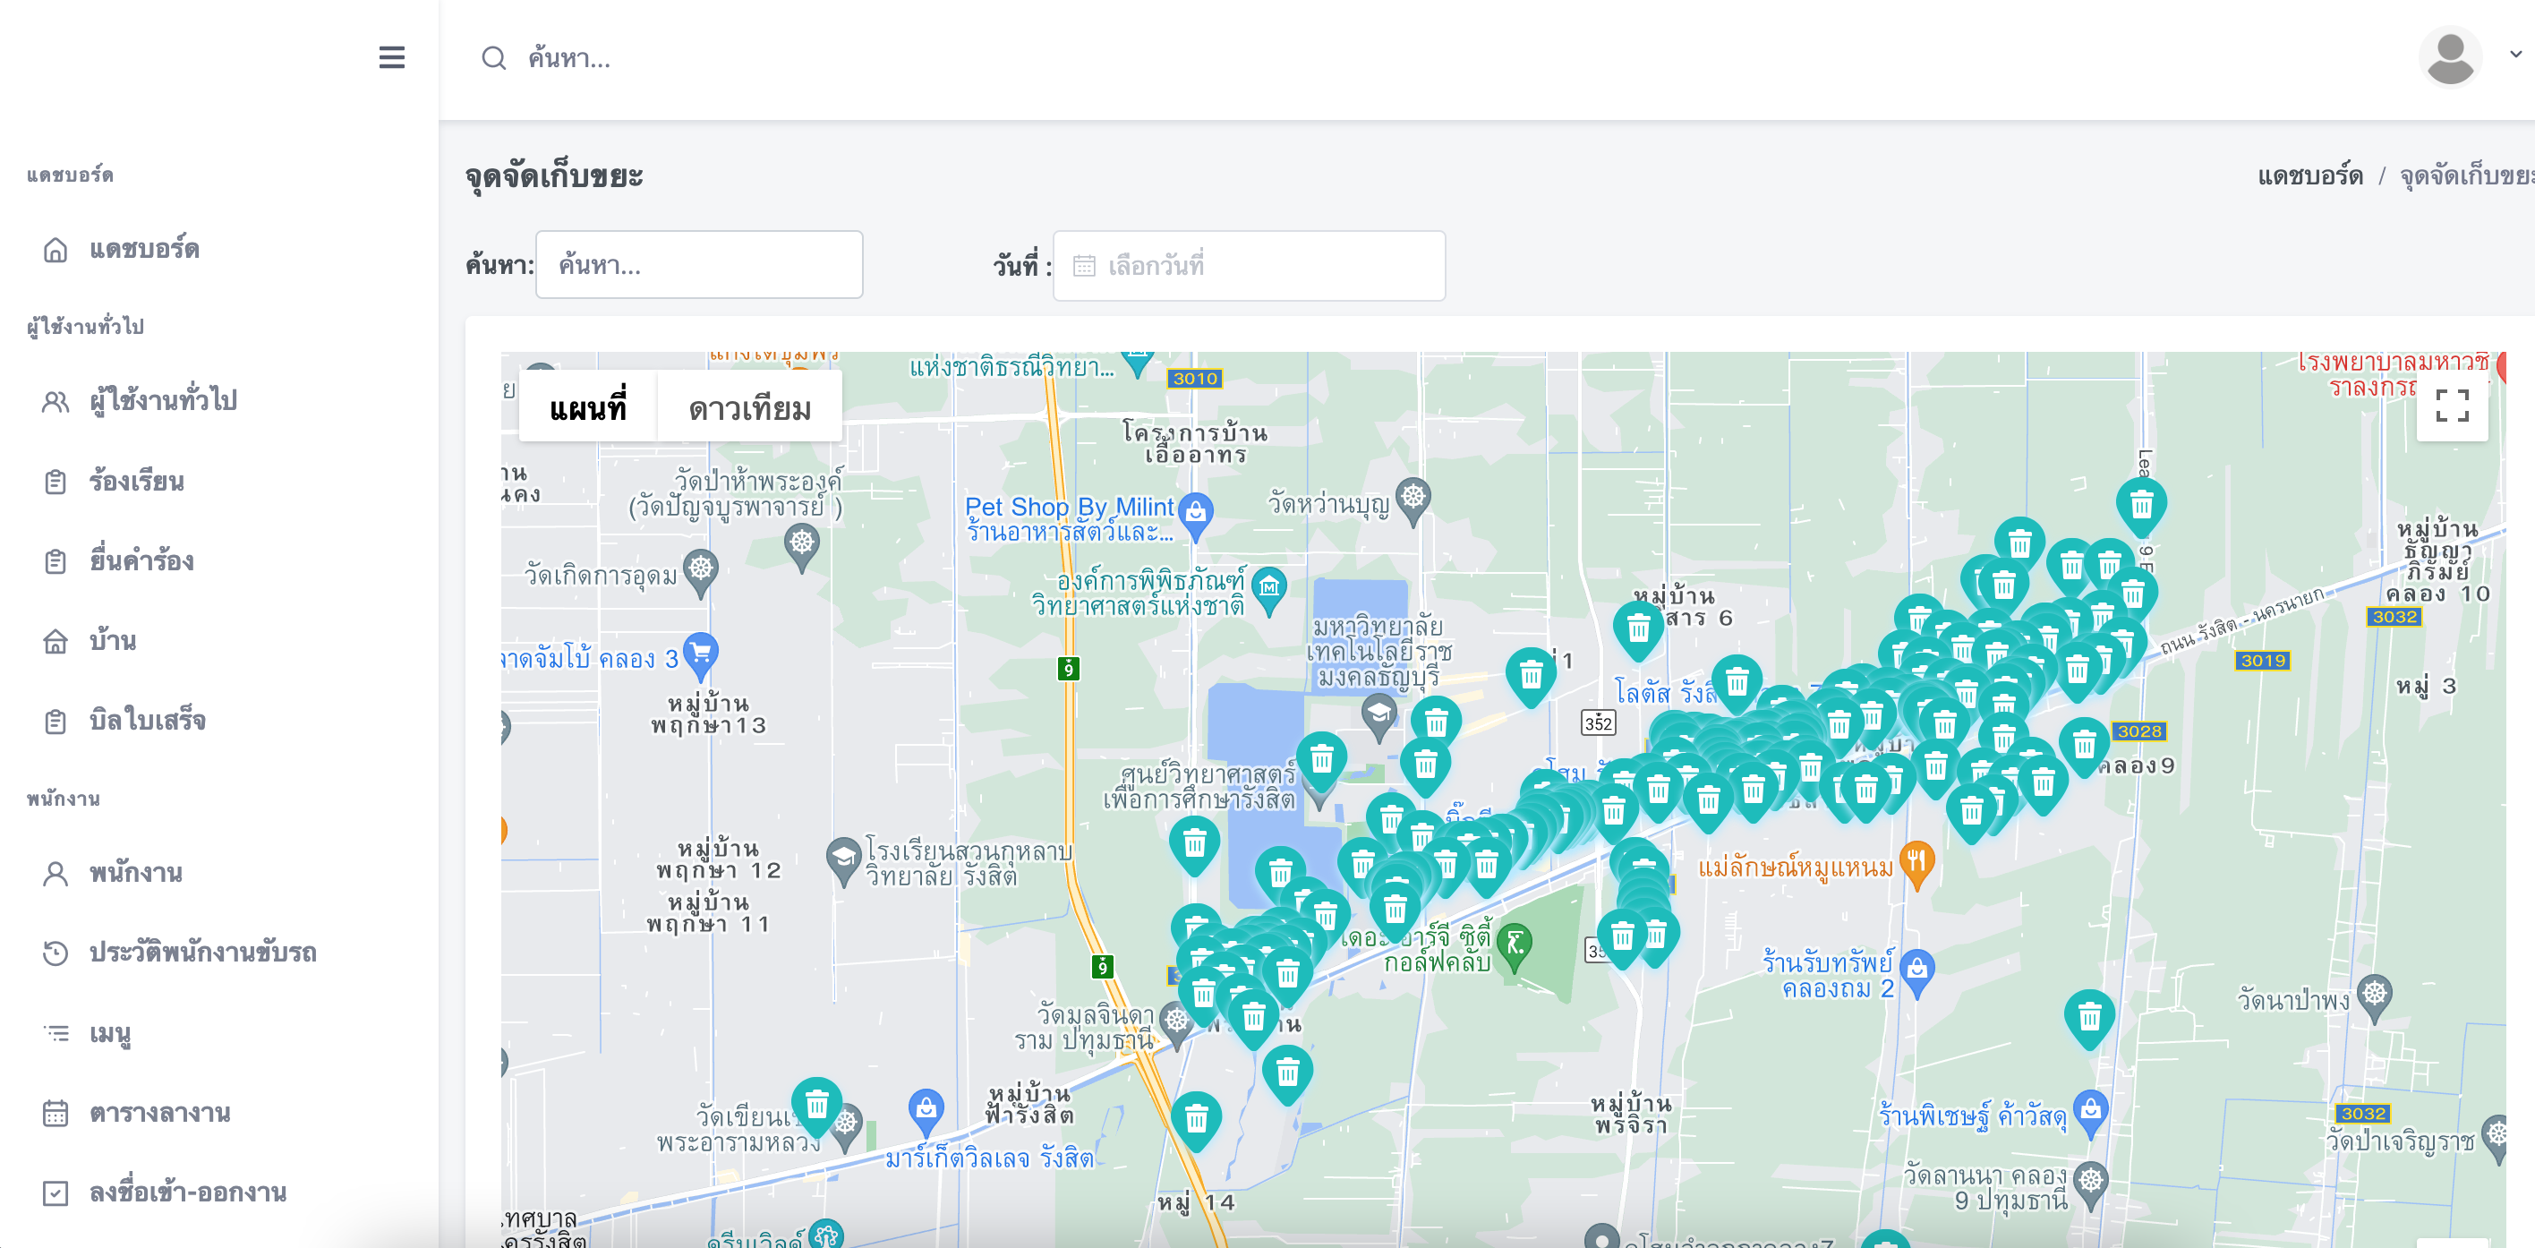This screenshot has height=1248, width=2535.
Task: Click university graduation-cap pin
Action: click(x=1378, y=716)
